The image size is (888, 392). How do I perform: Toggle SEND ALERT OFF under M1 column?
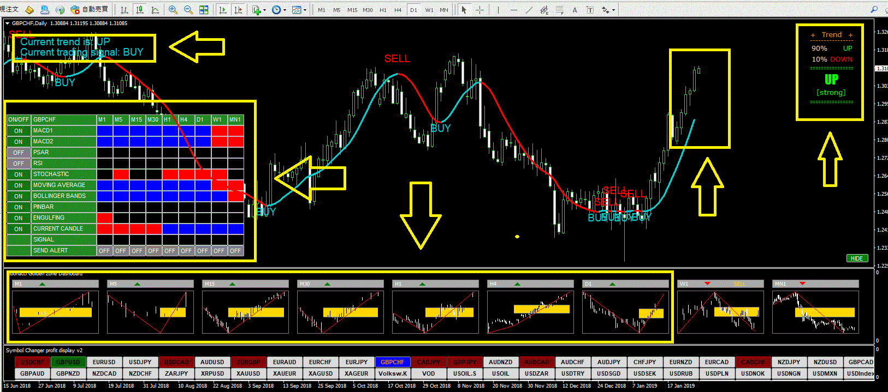pyautogui.click(x=104, y=251)
